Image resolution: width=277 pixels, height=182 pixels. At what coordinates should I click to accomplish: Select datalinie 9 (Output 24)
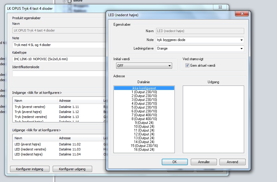pos(144,123)
